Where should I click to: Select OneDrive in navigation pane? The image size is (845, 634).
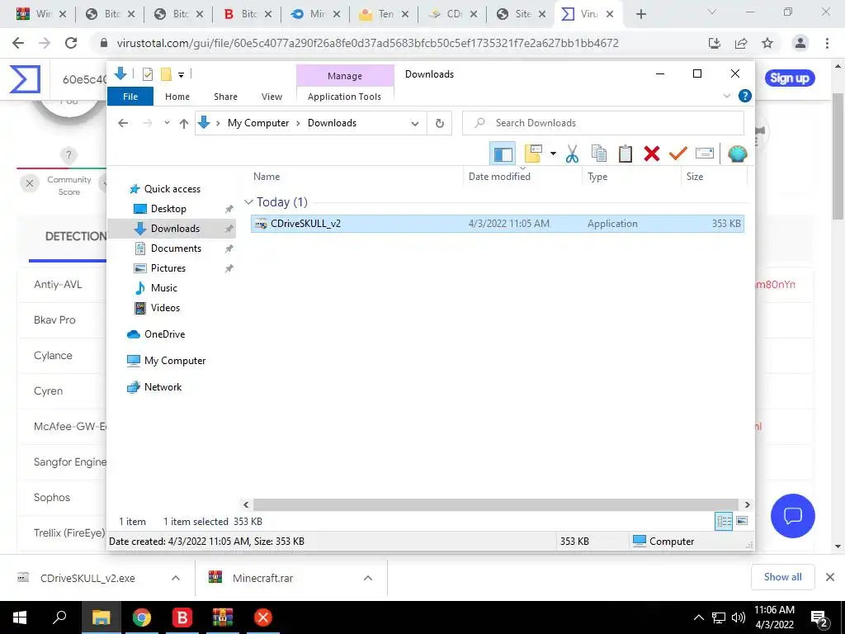point(164,334)
